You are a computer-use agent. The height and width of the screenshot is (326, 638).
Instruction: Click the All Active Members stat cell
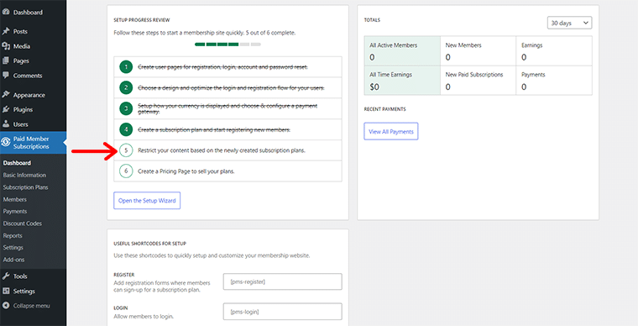coord(402,51)
